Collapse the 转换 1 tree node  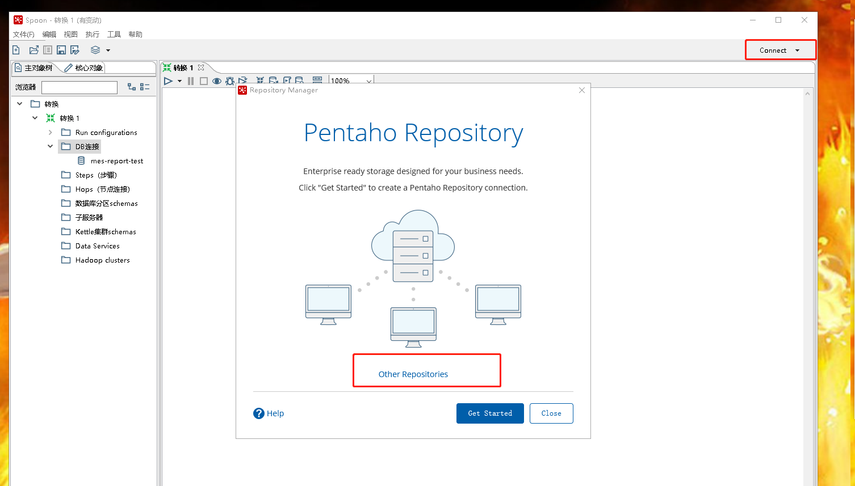tap(35, 118)
